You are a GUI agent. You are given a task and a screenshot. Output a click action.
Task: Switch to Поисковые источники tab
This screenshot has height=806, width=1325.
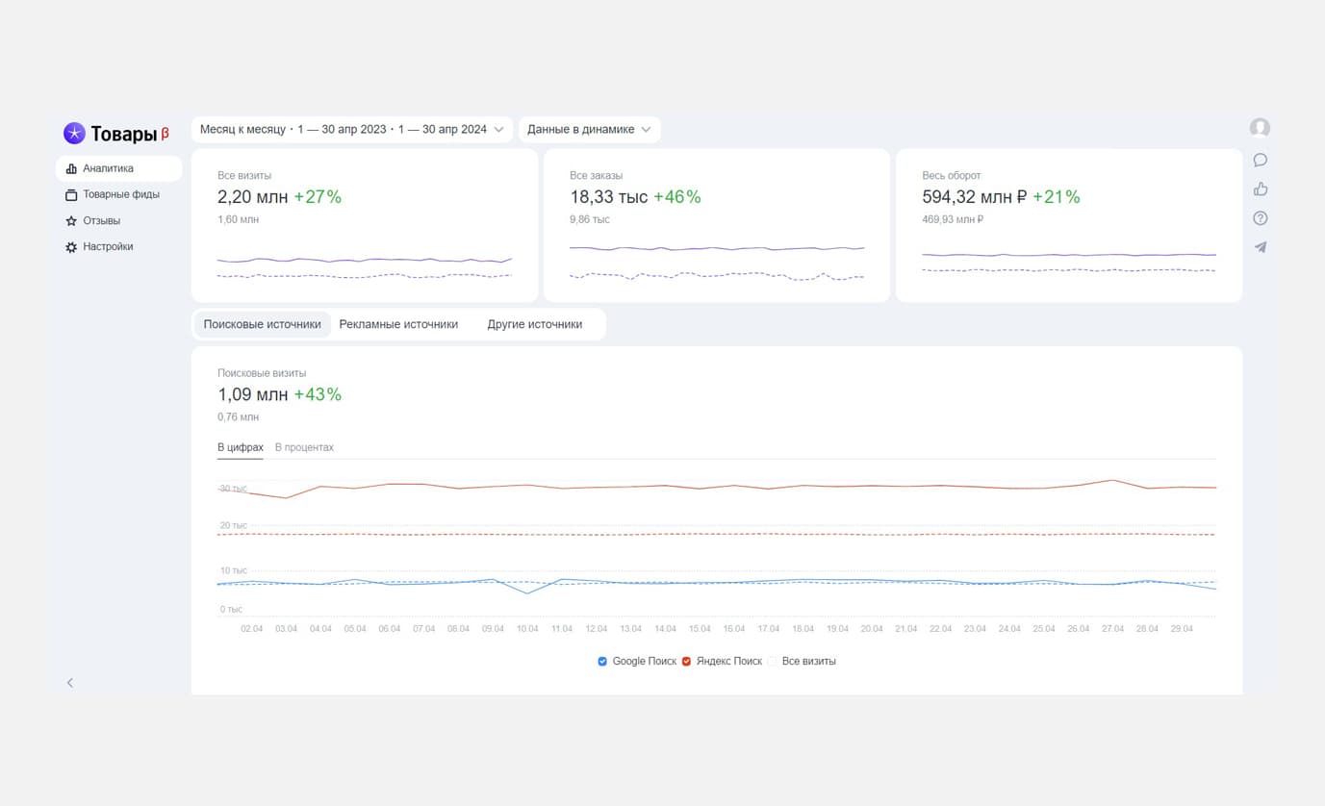coord(263,324)
